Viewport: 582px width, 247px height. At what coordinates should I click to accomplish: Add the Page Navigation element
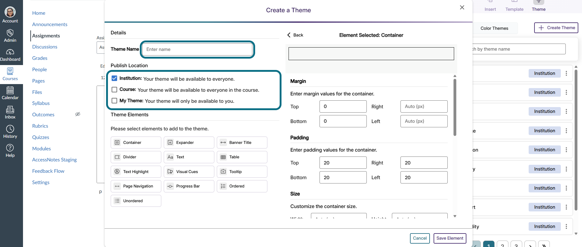tap(136, 186)
